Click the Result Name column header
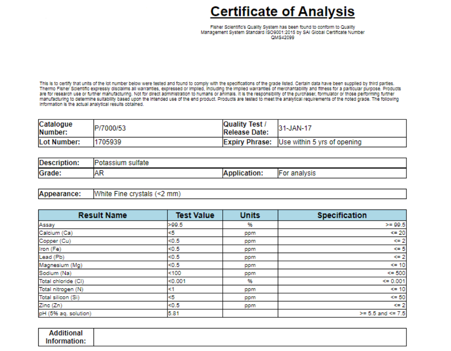 (103, 215)
